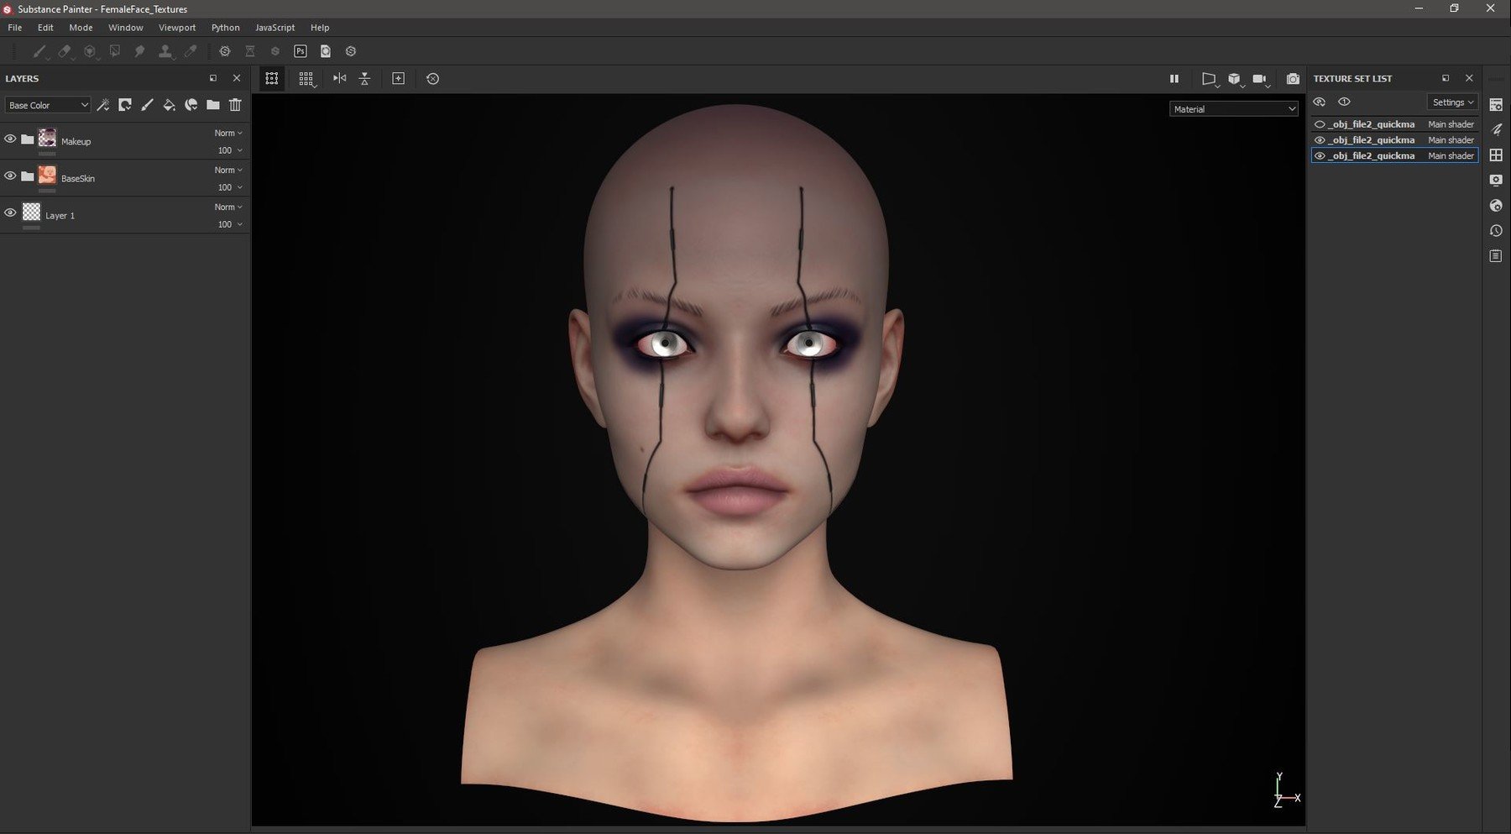Toggle horizontal symmetry mirror icon
The height and width of the screenshot is (834, 1511).
coord(339,78)
